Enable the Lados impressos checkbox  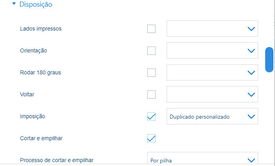coord(151,29)
